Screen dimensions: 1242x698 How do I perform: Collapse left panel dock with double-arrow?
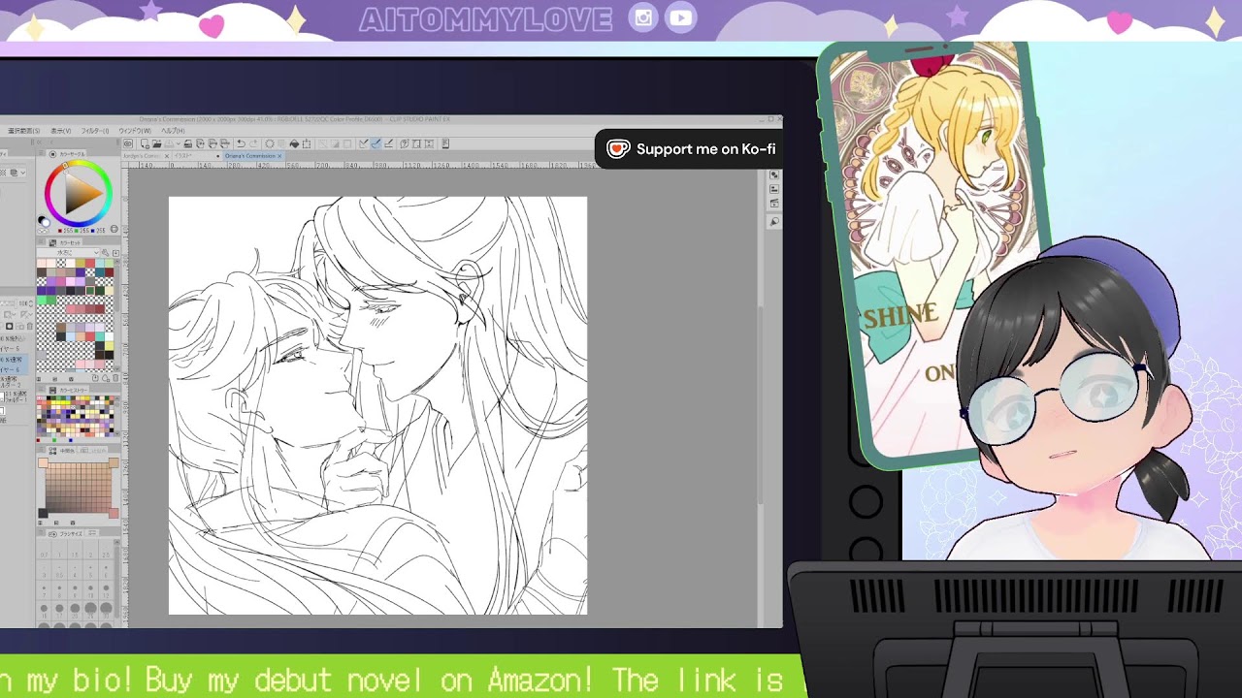pos(39,143)
